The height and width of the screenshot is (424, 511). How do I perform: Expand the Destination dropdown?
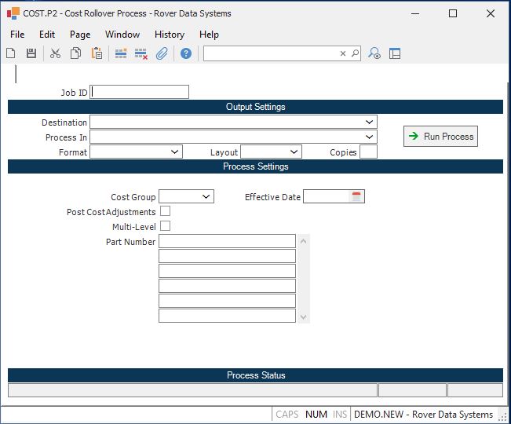tap(370, 122)
